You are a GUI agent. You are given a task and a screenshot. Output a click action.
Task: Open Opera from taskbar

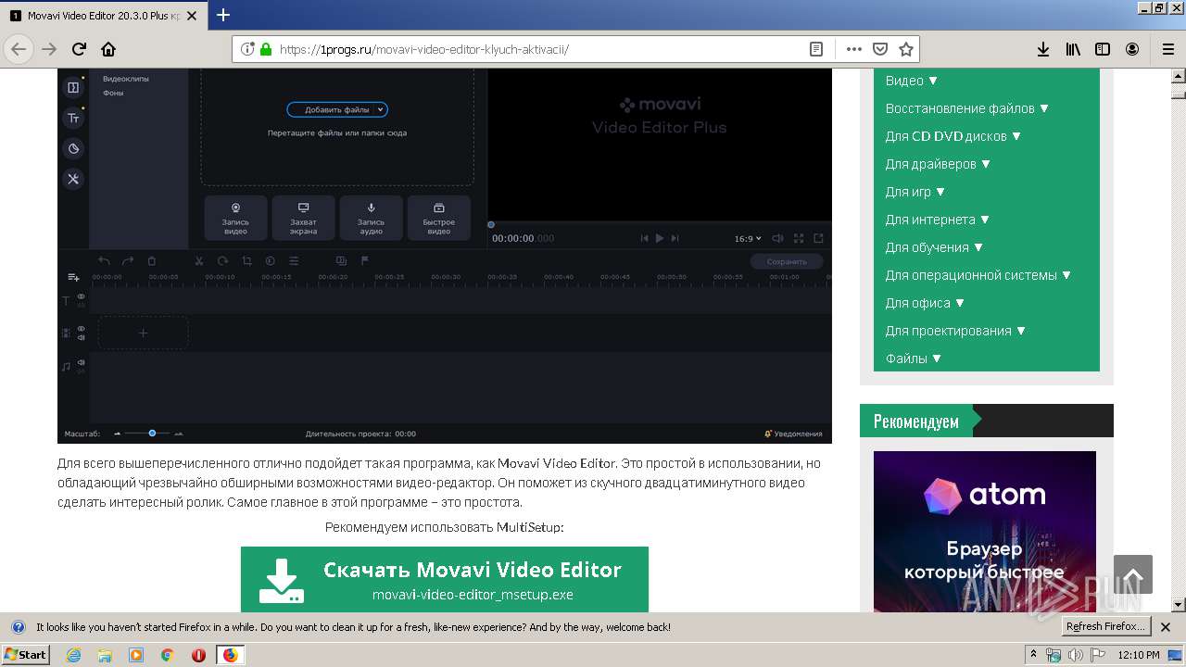198,655
